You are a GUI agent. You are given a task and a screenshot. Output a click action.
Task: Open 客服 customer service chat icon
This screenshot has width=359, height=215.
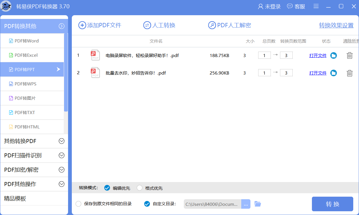290,6
